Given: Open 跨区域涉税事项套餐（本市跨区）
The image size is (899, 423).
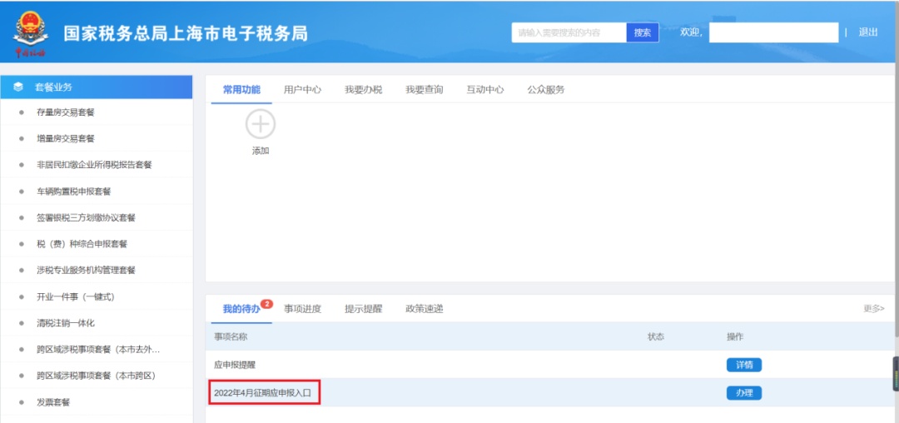Looking at the screenshot, I should click(97, 376).
